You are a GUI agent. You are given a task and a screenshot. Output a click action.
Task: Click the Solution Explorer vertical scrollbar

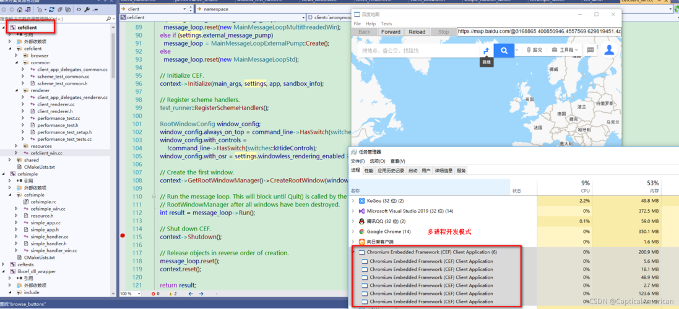pos(113,160)
